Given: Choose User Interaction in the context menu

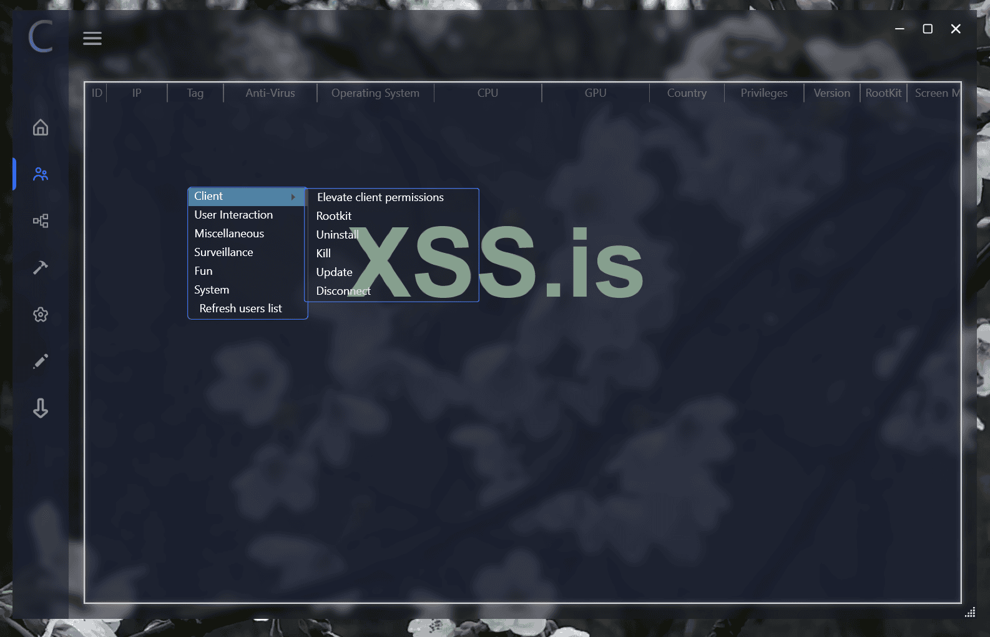Looking at the screenshot, I should pyautogui.click(x=247, y=215).
